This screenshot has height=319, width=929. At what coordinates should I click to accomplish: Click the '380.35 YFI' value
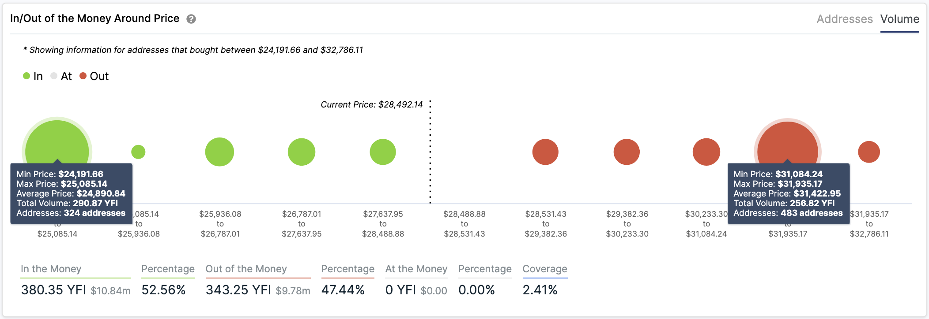tap(53, 290)
